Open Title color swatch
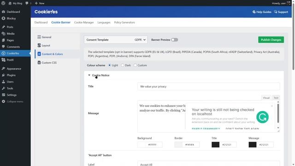The image size is (295, 166). pos(215,144)
